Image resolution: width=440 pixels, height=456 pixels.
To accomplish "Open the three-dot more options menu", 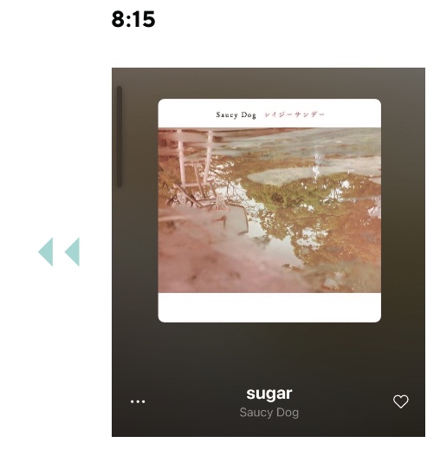I will [x=138, y=401].
